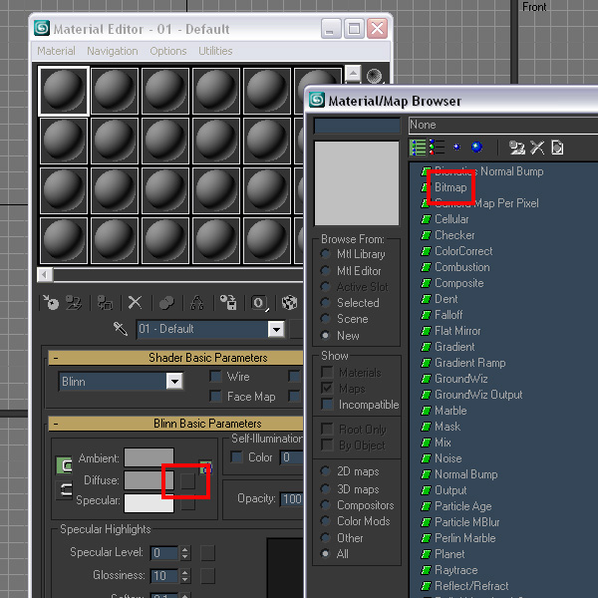This screenshot has height=598, width=598.
Task: Toggle the Incompatible checkbox
Action: click(327, 405)
